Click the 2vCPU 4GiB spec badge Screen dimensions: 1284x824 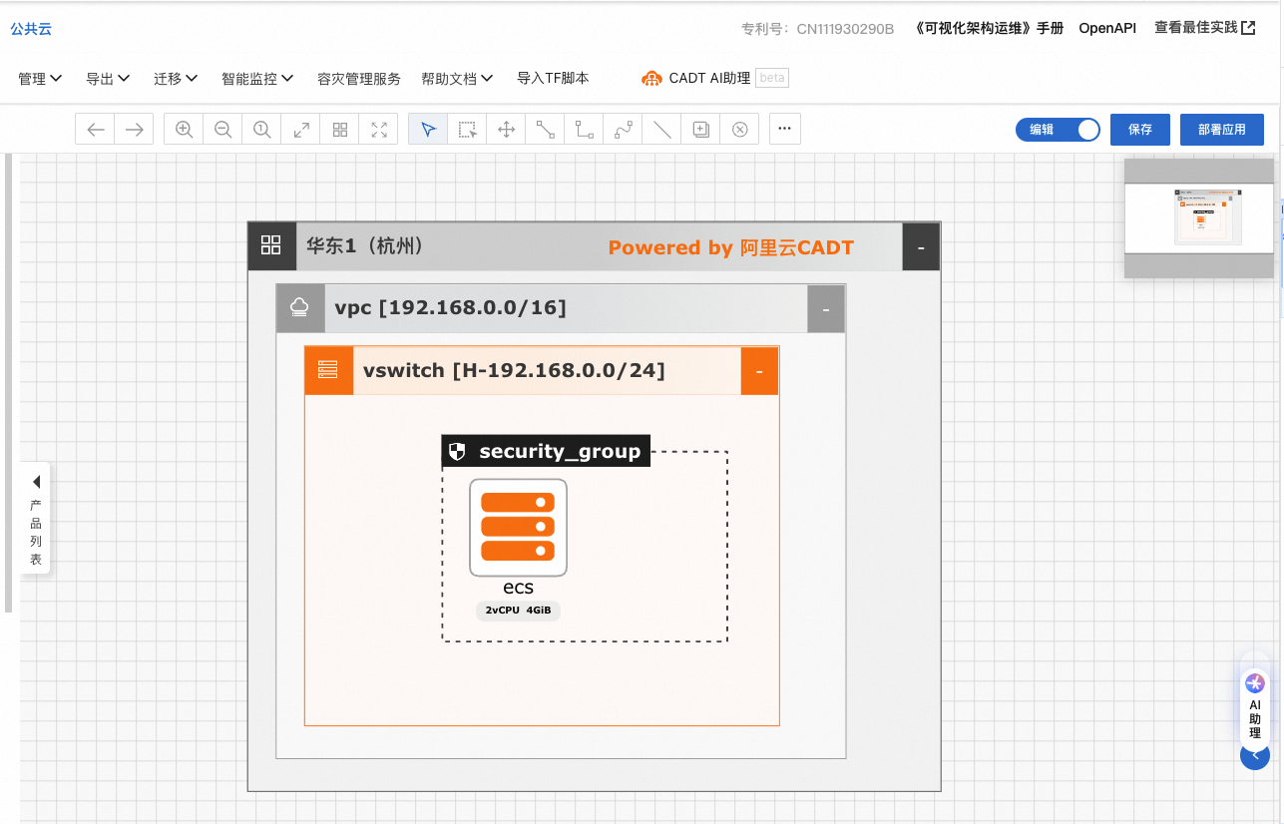click(519, 611)
